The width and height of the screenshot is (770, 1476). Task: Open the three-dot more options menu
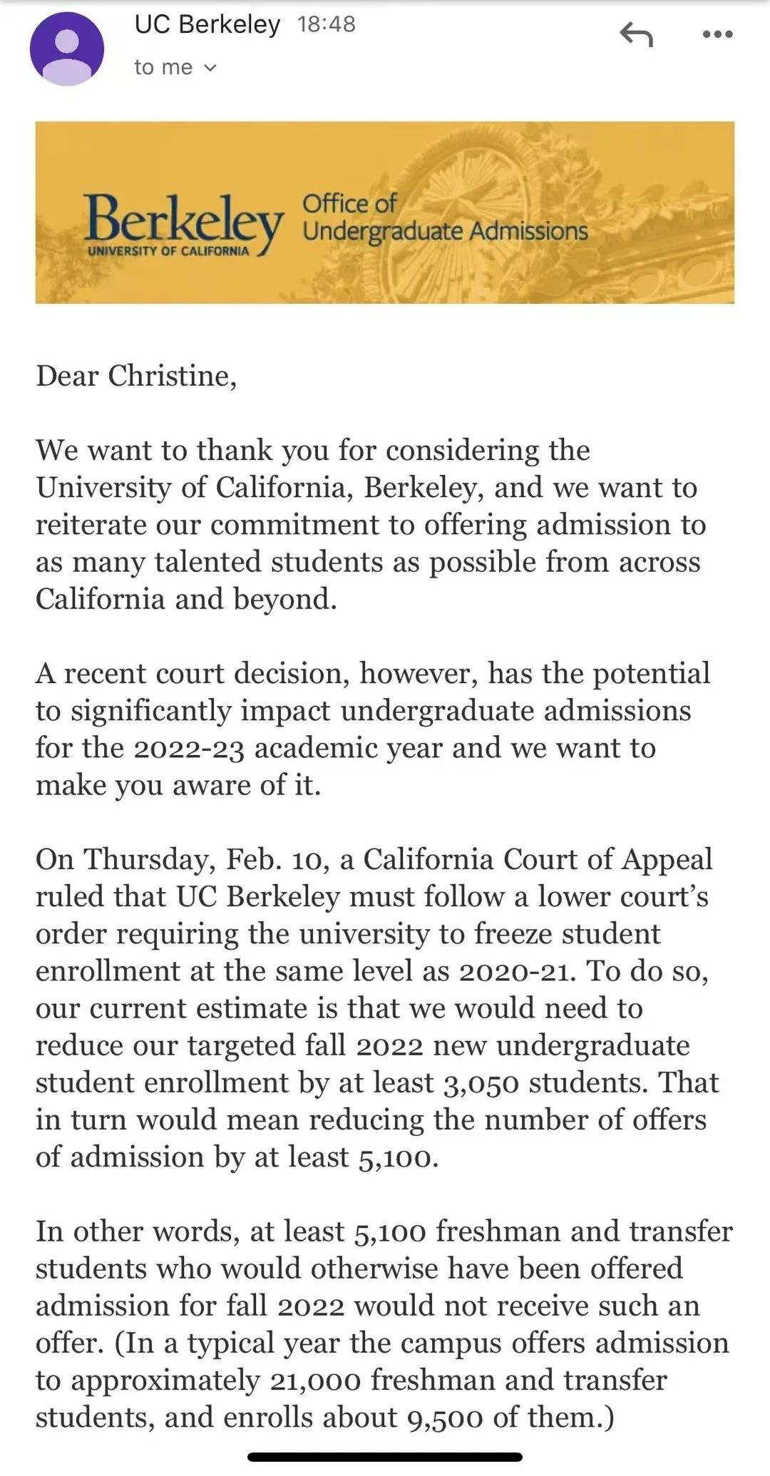point(717,34)
